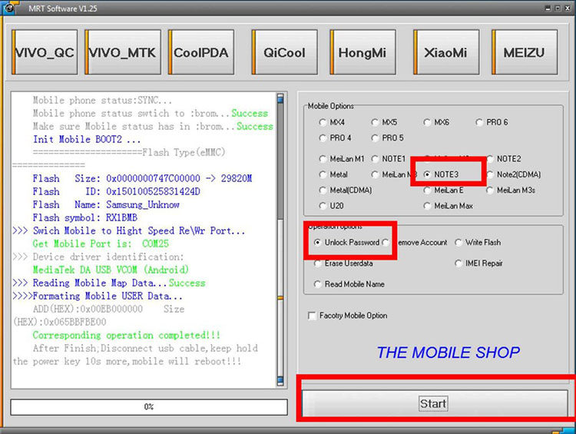Choose the MeiLan Max model
Image resolution: width=576 pixels, height=434 pixels.
[449, 205]
